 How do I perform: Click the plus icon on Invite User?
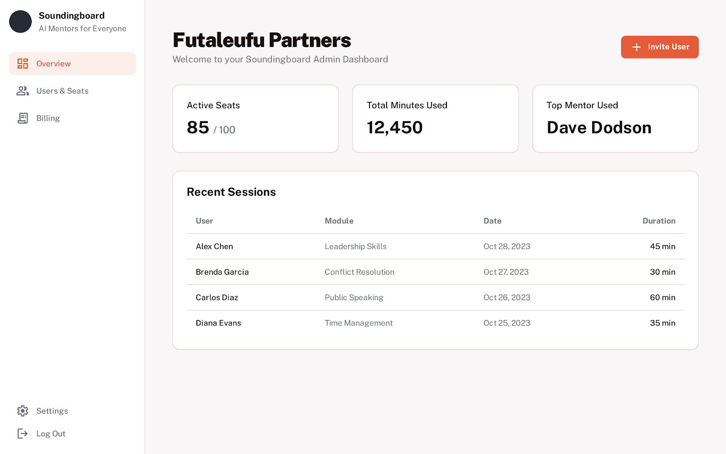tap(637, 47)
